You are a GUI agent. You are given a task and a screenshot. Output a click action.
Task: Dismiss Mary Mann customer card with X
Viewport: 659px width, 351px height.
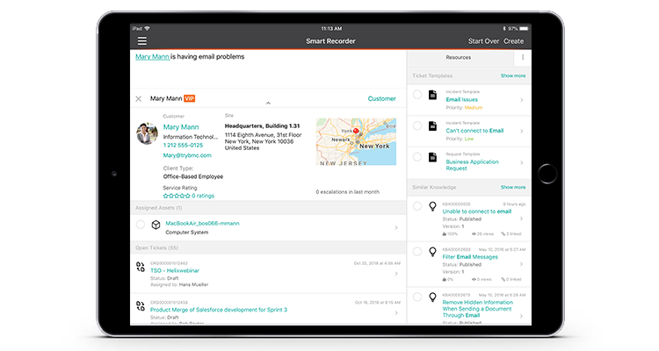(138, 99)
